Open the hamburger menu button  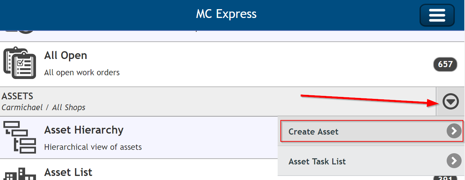coord(437,15)
